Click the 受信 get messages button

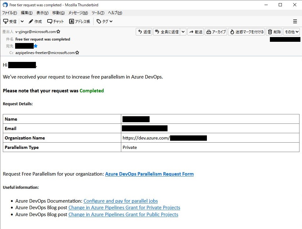pos(10,21)
